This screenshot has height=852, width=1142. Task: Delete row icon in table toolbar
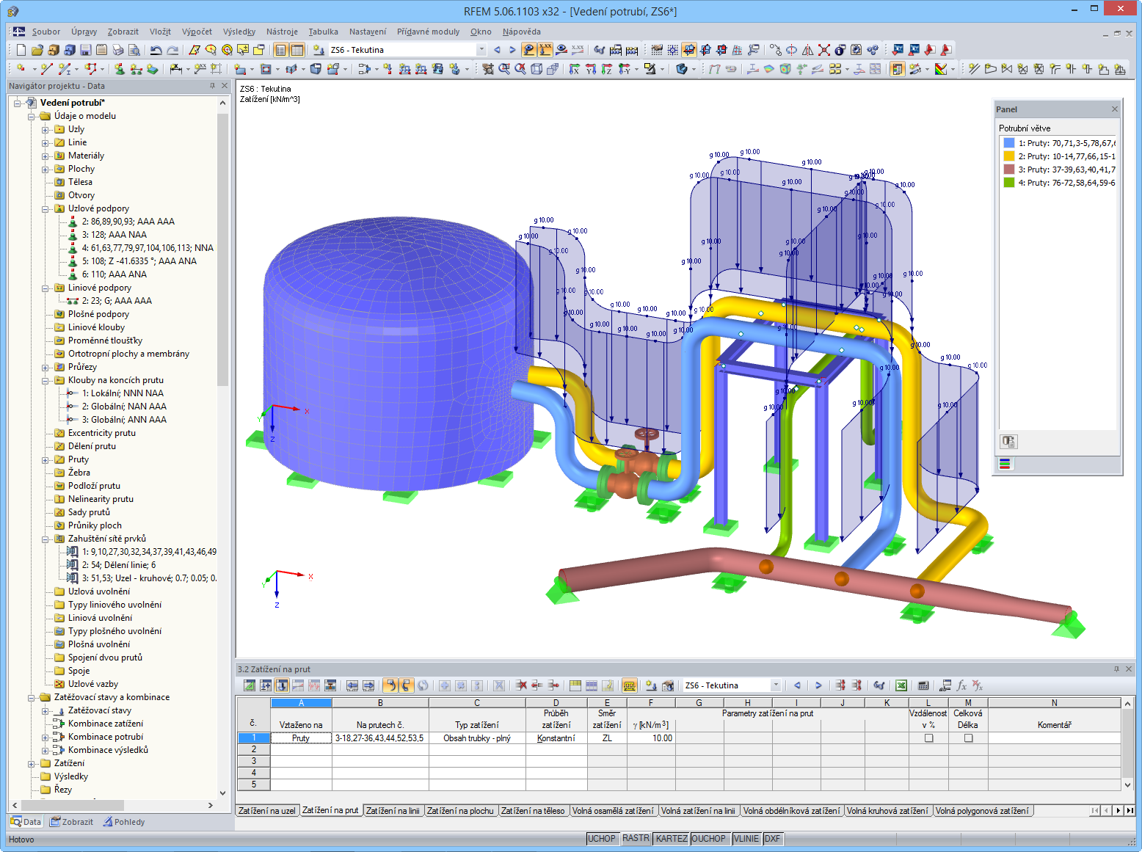521,685
